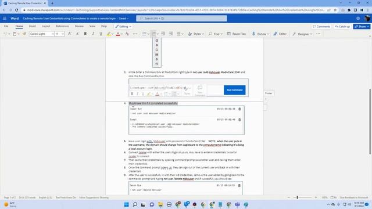Viewport: 372px width, 209px height.
Task: Toggle Italic formatting in ribbon
Action: 93,34
